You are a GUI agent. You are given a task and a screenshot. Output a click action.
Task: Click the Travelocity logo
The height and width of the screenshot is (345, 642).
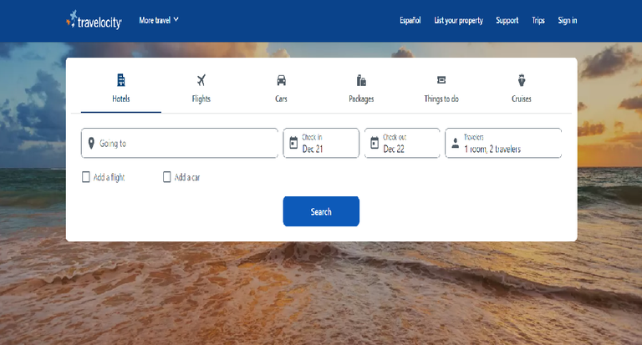(94, 20)
